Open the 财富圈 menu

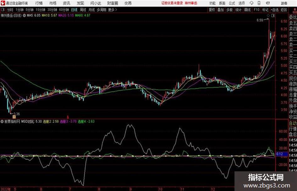click(113, 3)
